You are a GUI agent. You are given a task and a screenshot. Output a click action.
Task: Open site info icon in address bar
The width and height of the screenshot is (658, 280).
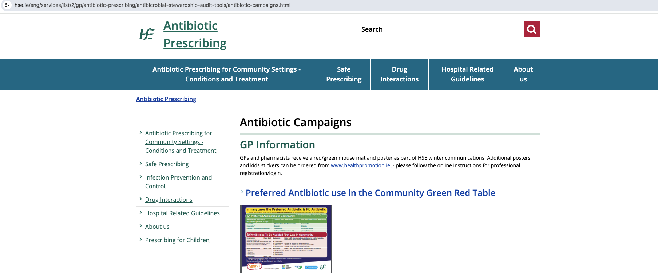click(7, 5)
